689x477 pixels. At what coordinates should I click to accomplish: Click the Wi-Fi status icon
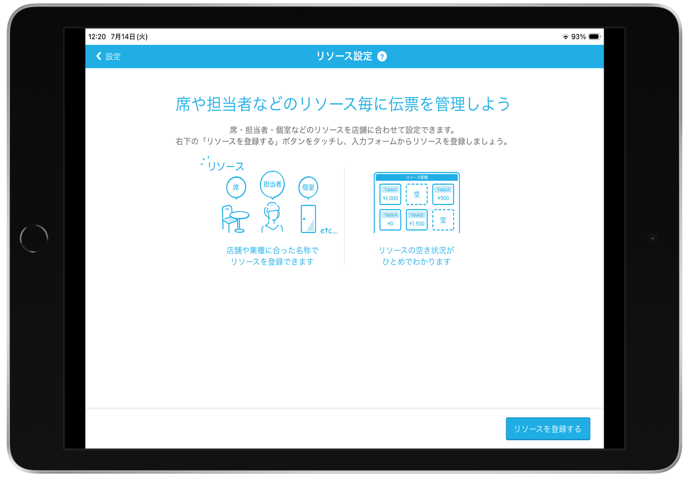(x=565, y=37)
